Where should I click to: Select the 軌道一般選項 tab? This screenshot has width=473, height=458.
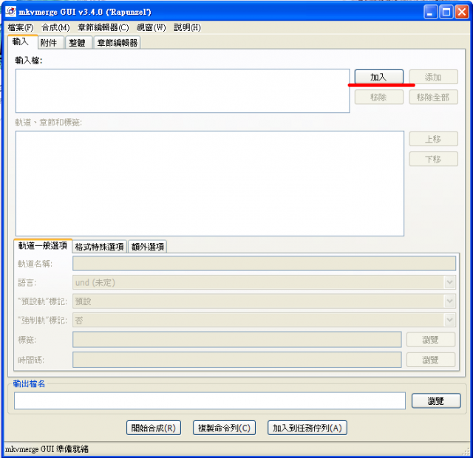[x=43, y=246]
